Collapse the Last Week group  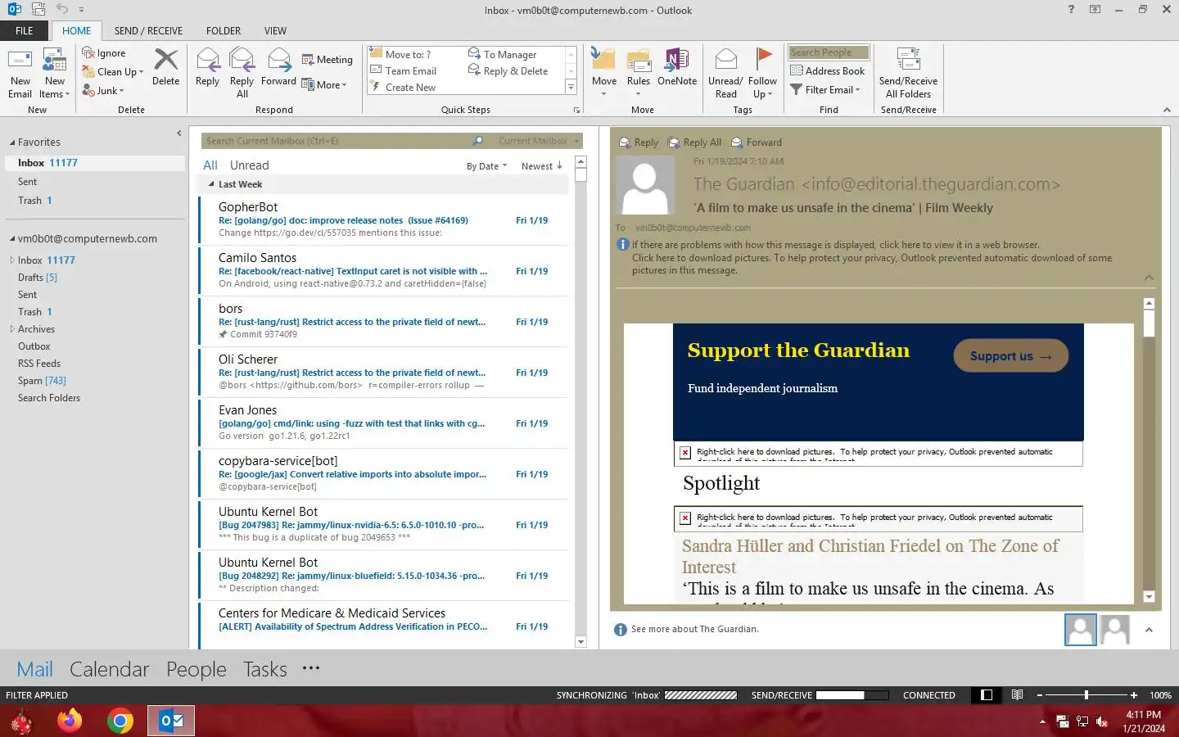[211, 185]
